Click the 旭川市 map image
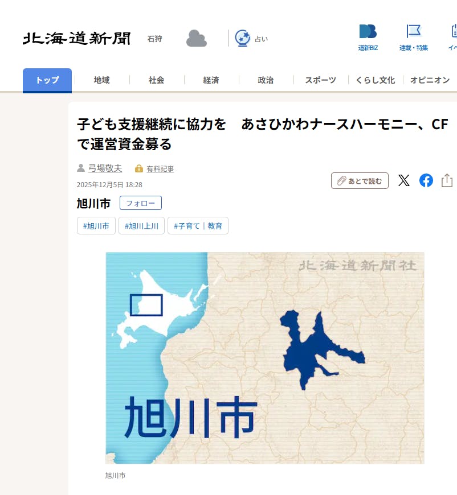 pos(265,358)
